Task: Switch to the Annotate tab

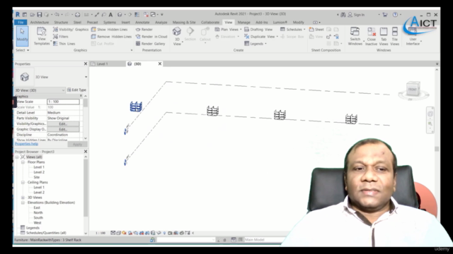Action: 142,22
